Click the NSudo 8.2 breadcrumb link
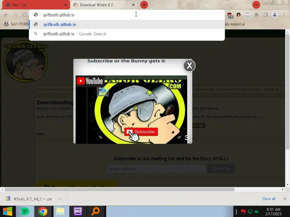Image resolution: width=290 pixels, height=217 pixels. point(273,90)
